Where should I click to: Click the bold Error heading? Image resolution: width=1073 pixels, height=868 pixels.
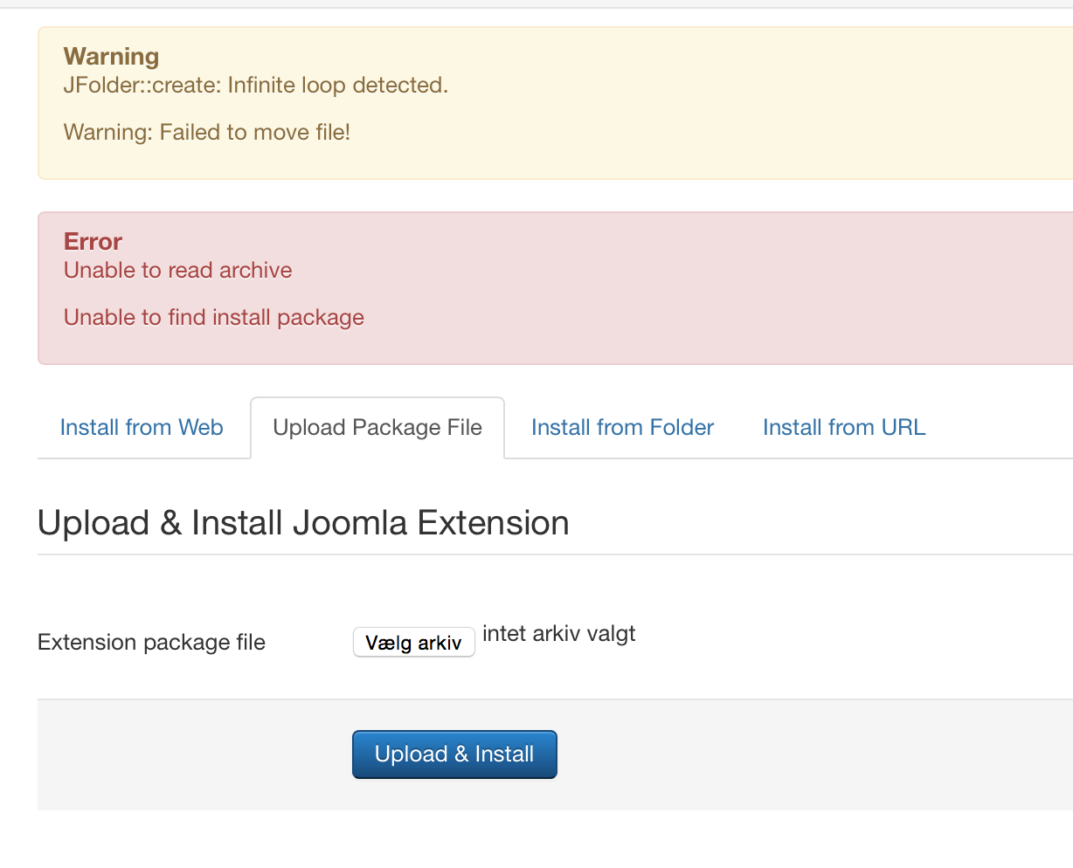(x=93, y=242)
